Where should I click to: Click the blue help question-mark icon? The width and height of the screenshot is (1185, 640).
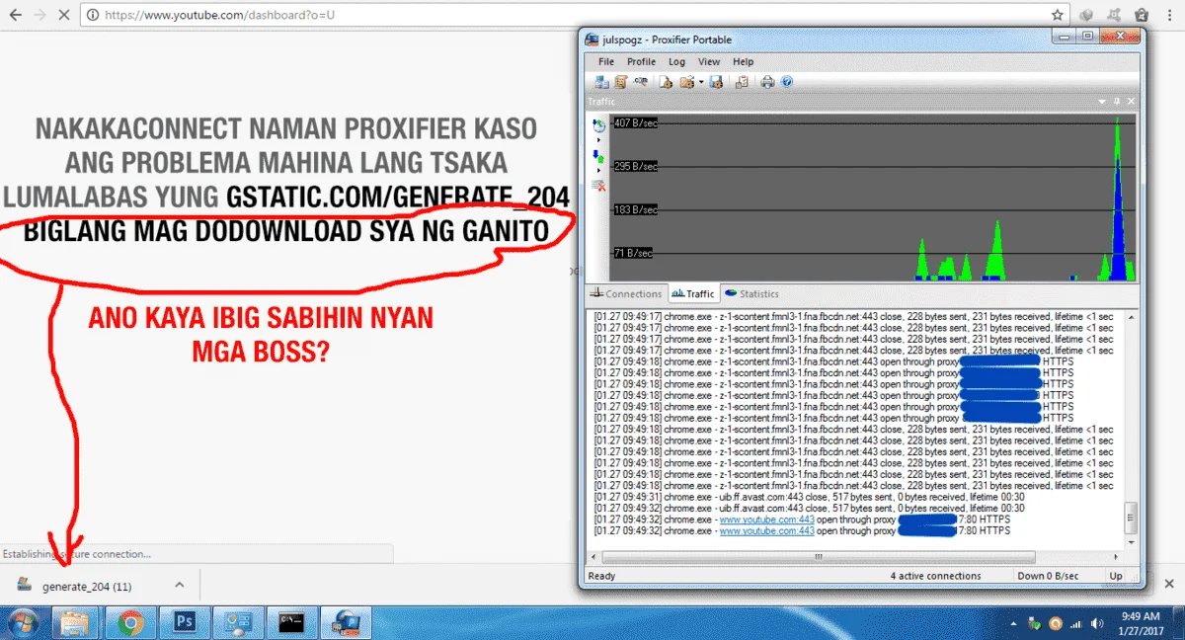click(x=787, y=82)
